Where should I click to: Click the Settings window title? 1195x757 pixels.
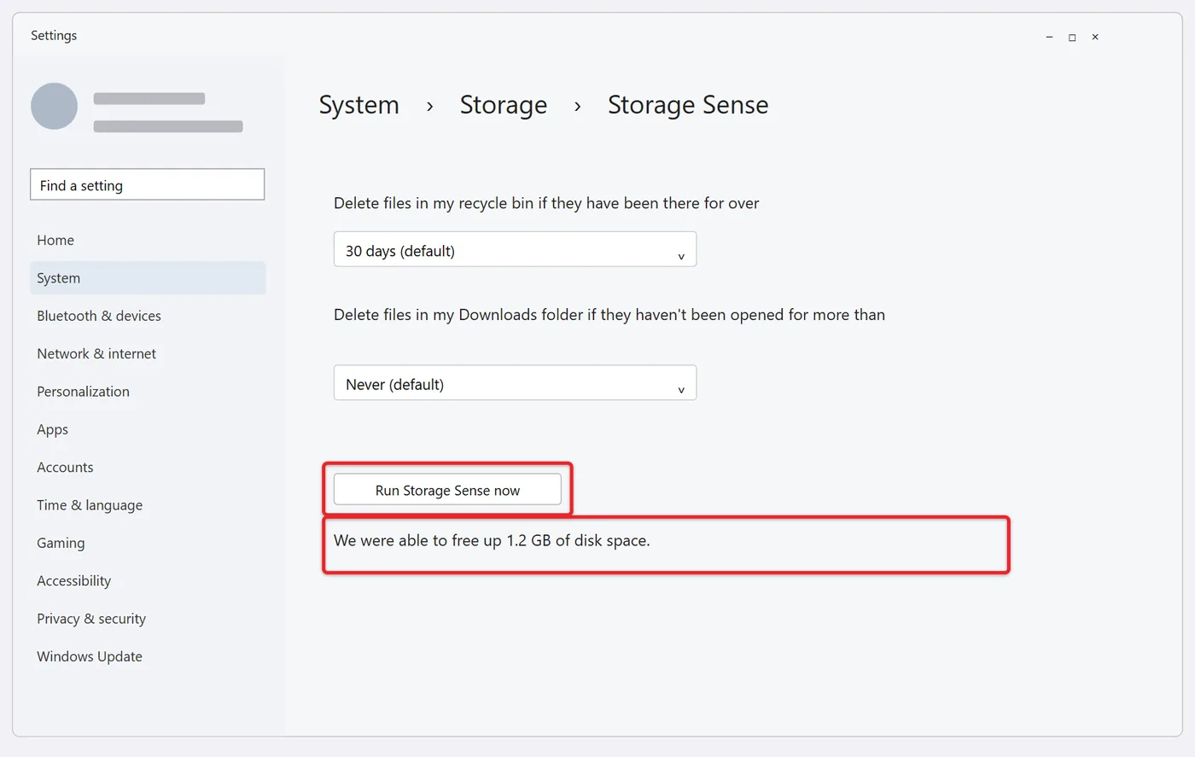point(54,35)
